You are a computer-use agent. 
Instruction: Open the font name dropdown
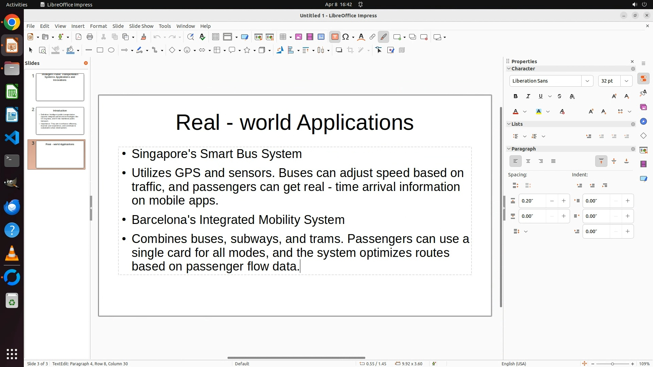(587, 81)
